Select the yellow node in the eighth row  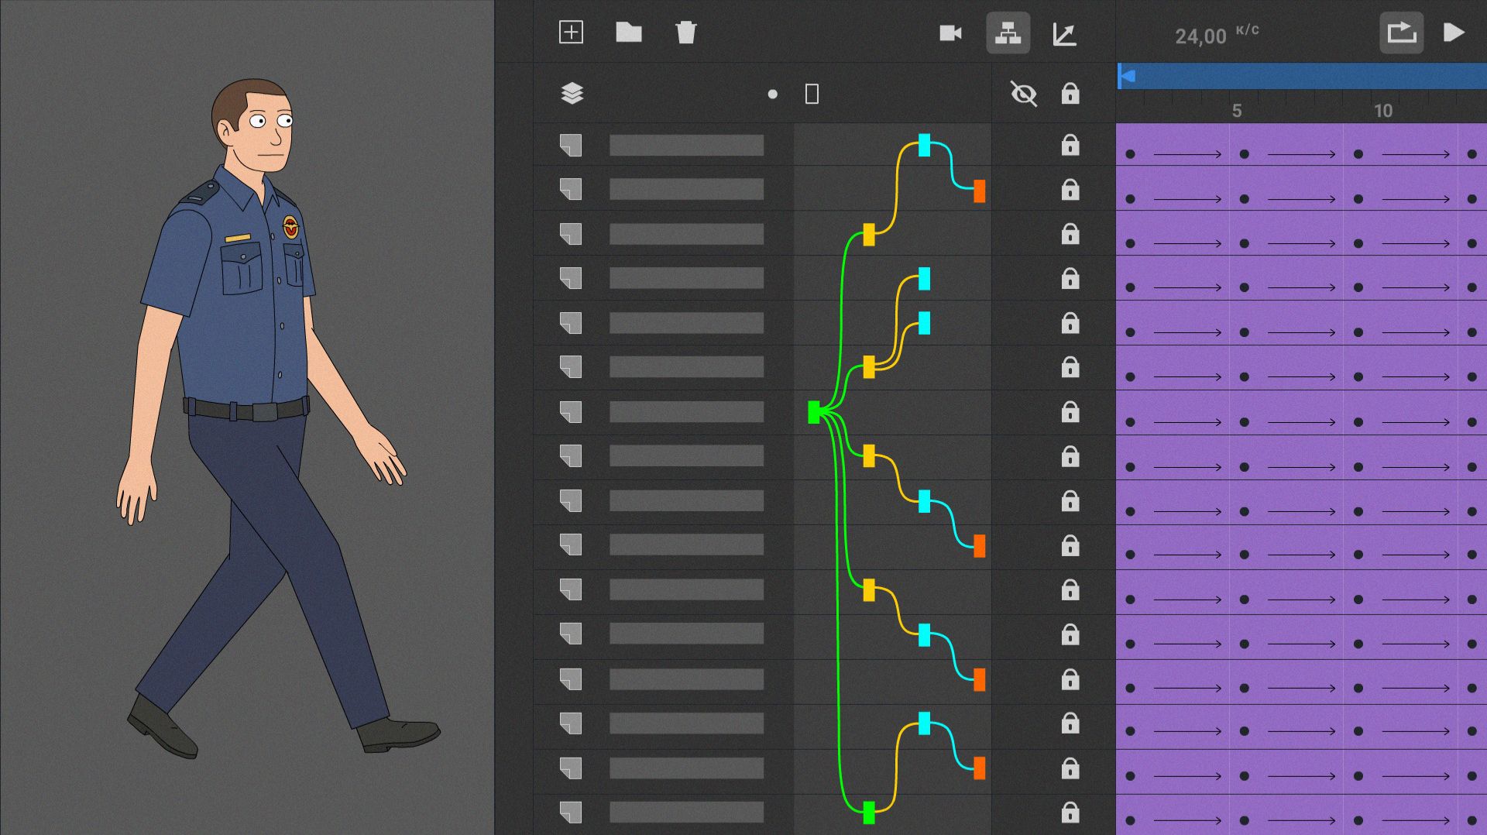tap(869, 456)
